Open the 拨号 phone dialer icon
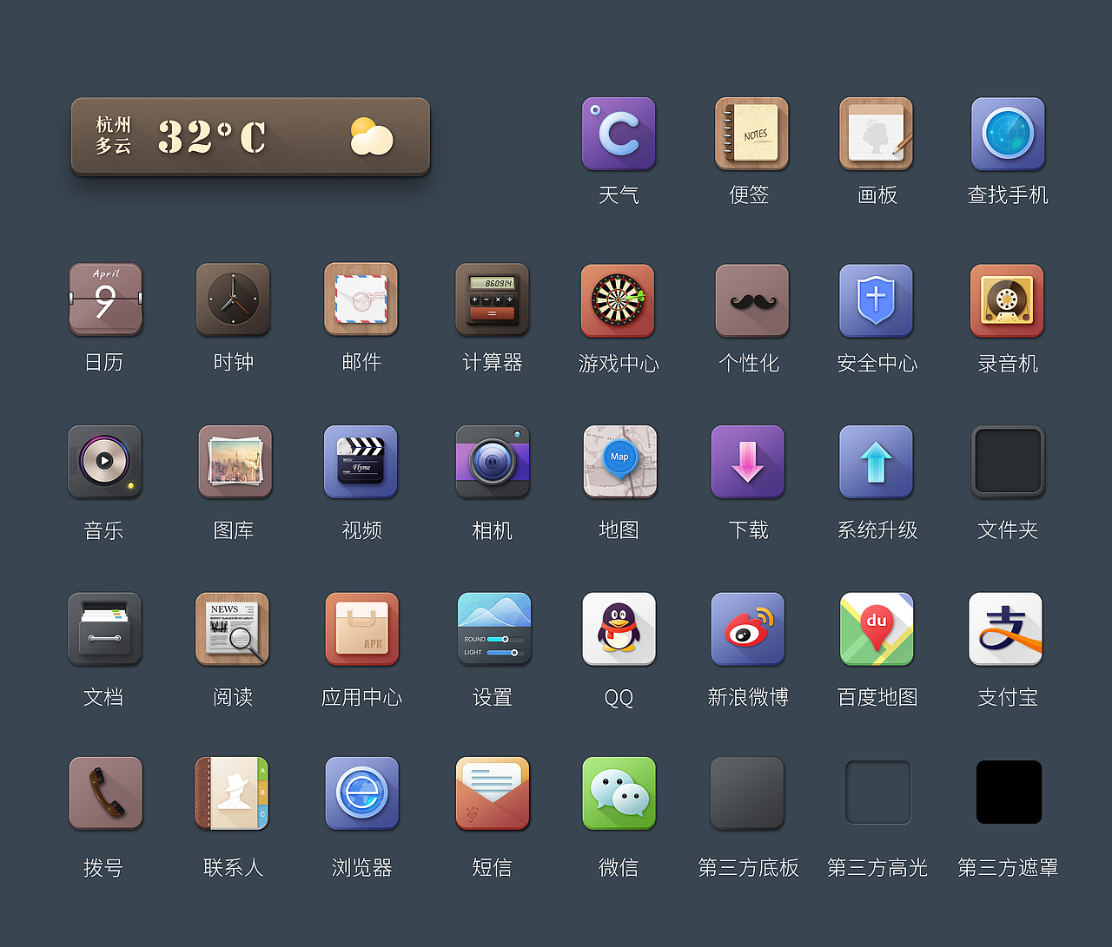The height and width of the screenshot is (947, 1112). point(105,793)
